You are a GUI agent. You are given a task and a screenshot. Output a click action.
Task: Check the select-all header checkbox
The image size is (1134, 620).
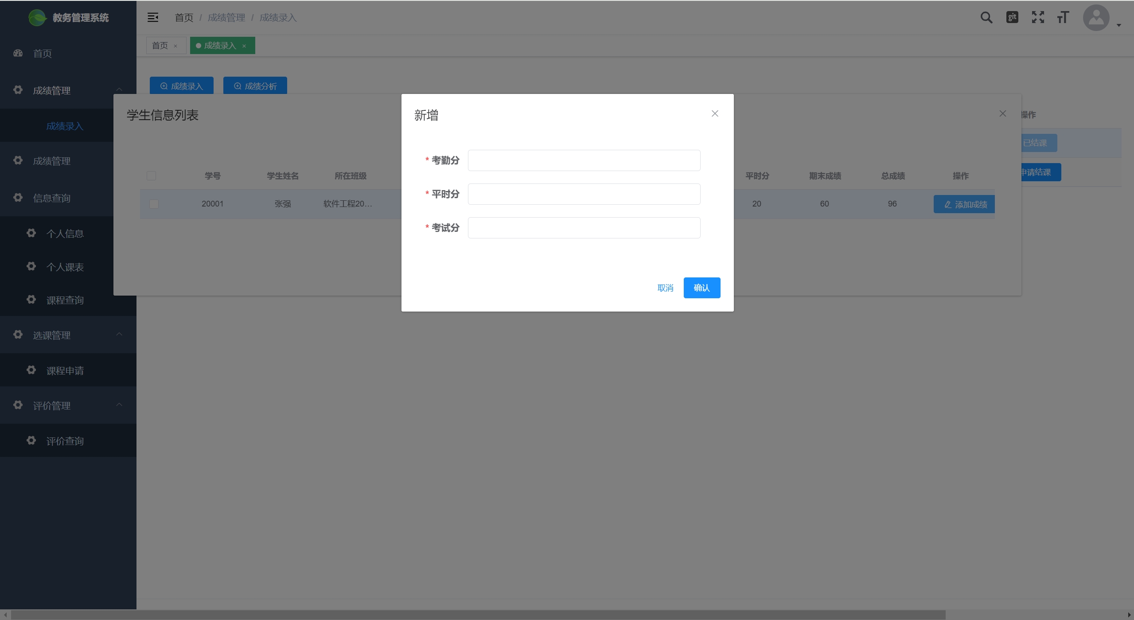pyautogui.click(x=151, y=176)
